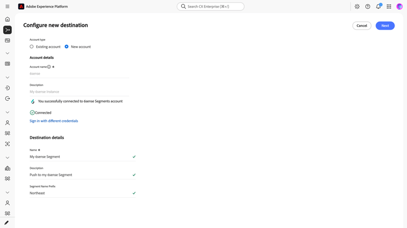Click the Description field 'Push to my 6sense Segment'

click(82, 175)
